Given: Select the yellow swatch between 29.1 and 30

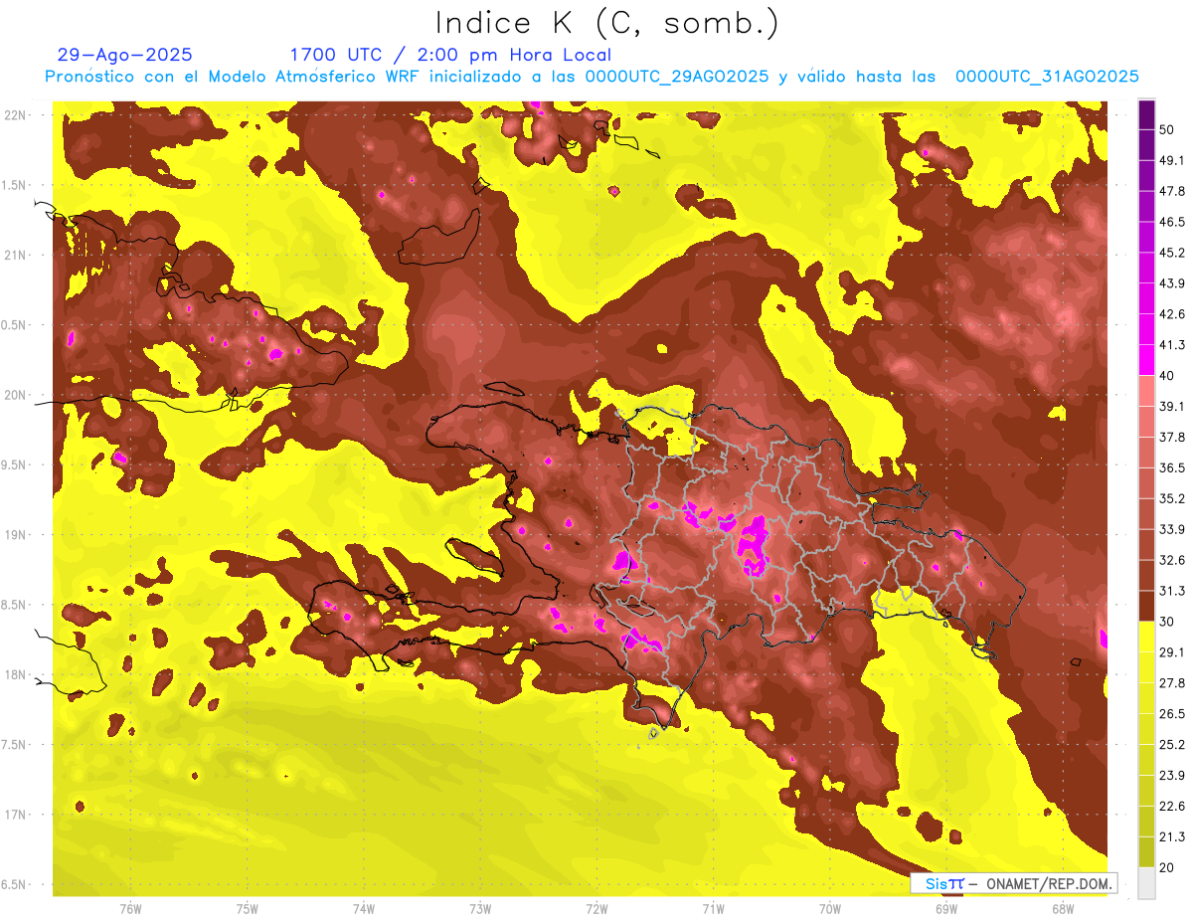Looking at the screenshot, I should pyautogui.click(x=1146, y=637).
